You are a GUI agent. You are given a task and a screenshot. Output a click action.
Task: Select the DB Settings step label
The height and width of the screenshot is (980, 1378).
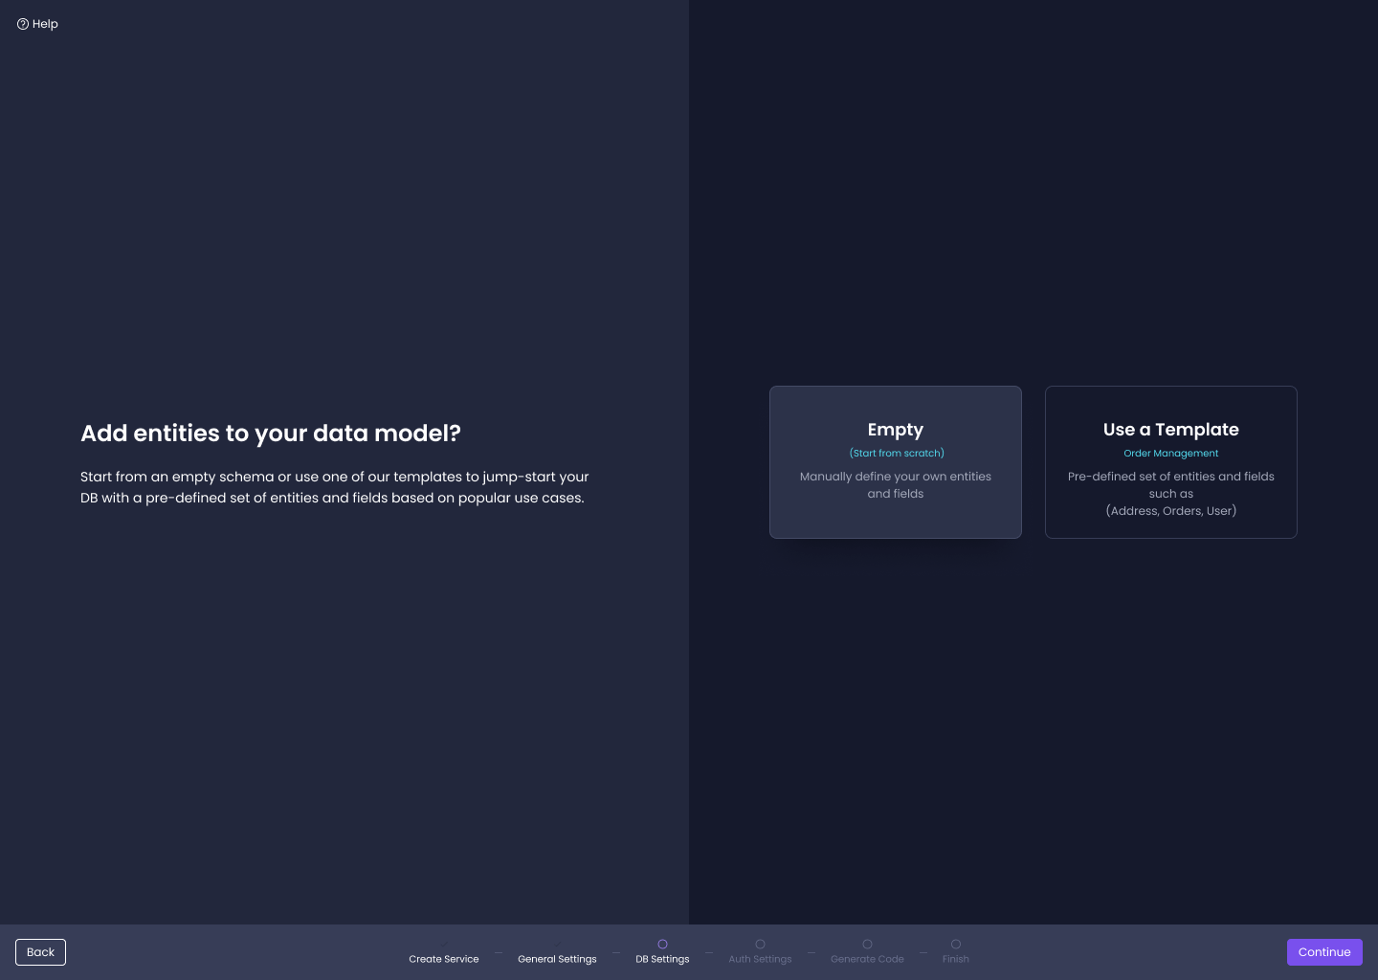tap(662, 959)
